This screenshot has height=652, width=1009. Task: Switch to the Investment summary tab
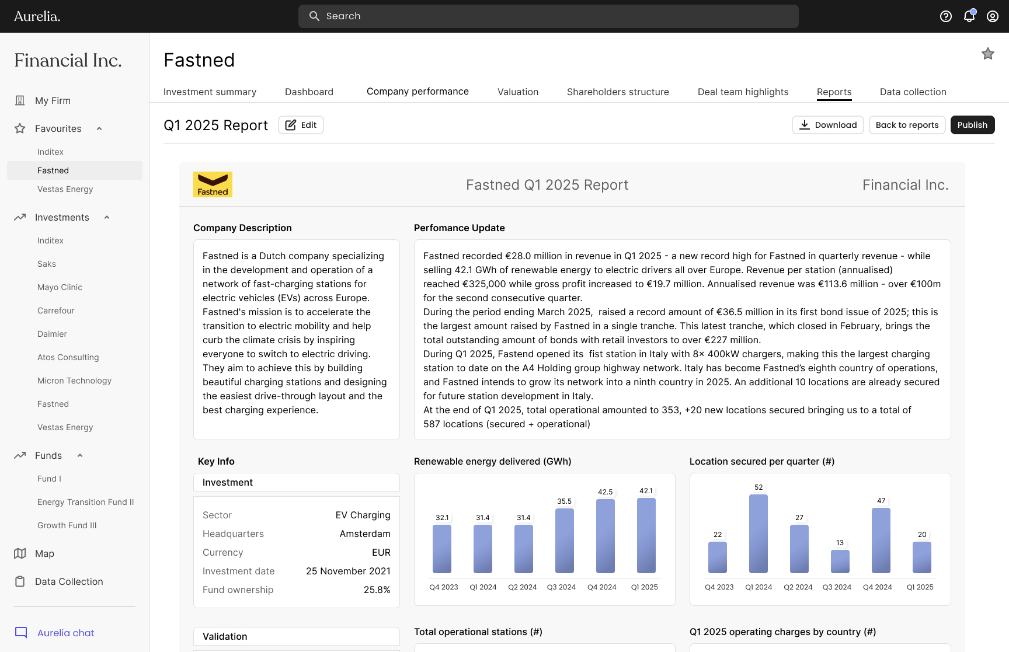coord(210,92)
